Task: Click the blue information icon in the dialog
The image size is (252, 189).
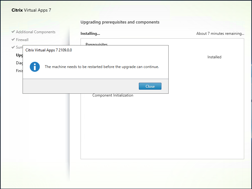Action: [x=35, y=67]
